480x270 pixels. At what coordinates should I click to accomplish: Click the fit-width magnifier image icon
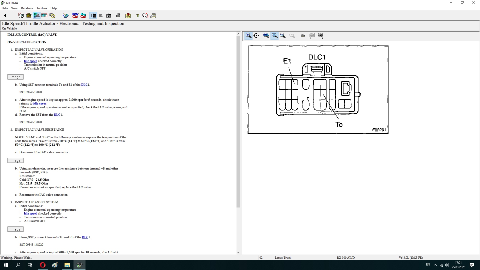(x=283, y=35)
